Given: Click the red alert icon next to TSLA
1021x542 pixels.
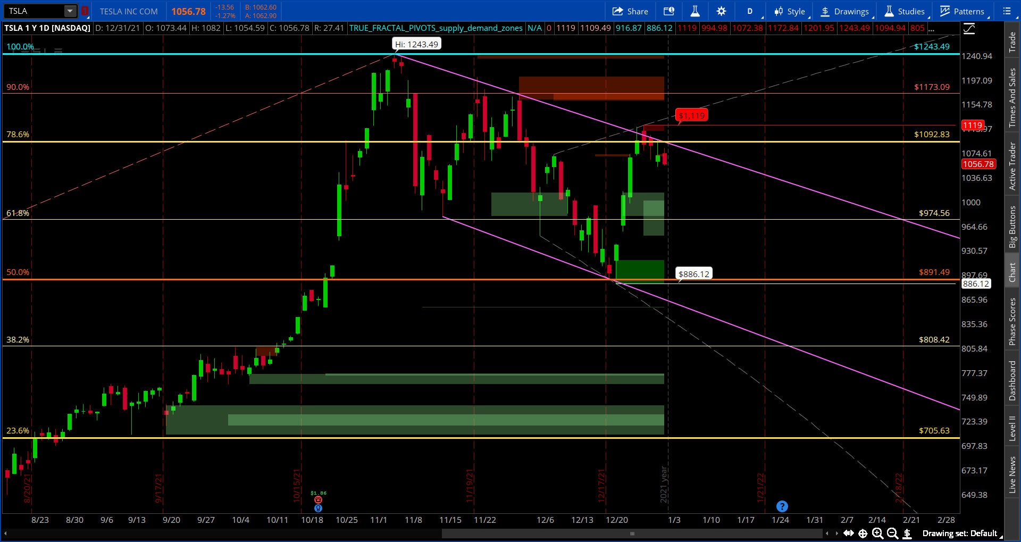Looking at the screenshot, I should [x=85, y=10].
